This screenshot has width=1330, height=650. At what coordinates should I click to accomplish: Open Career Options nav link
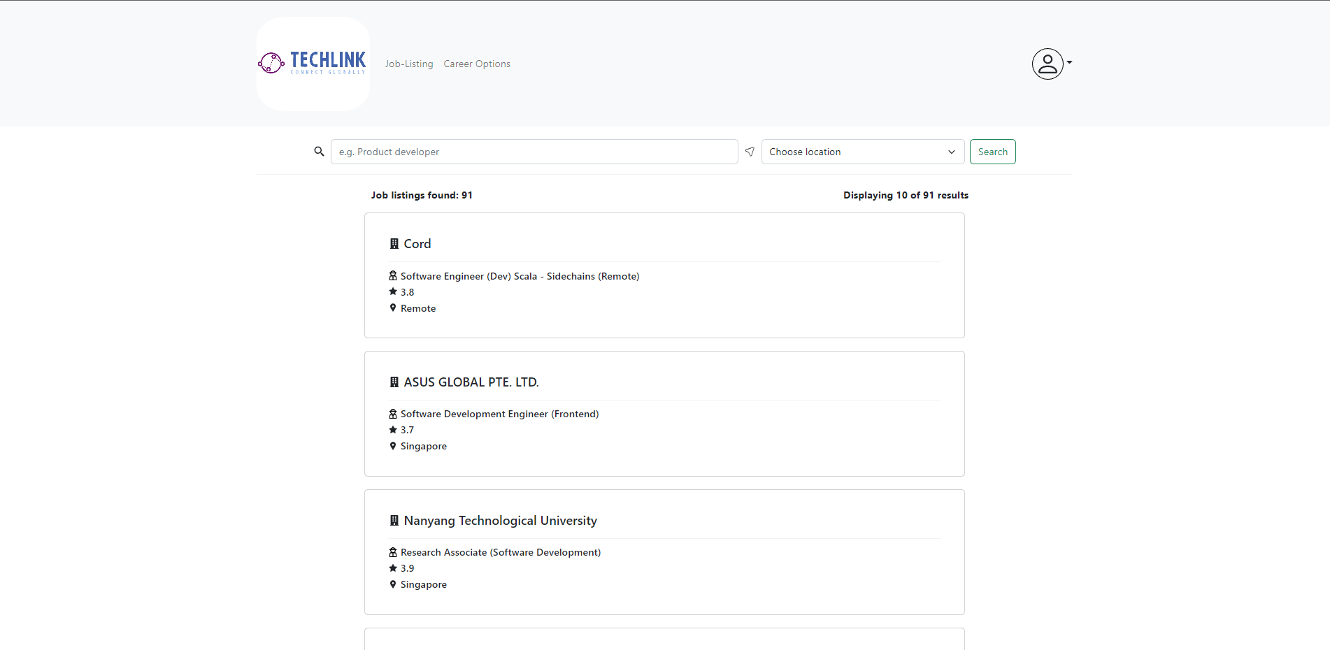tap(477, 64)
